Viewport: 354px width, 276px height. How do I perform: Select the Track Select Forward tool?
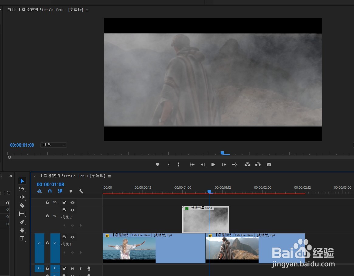tap(22, 189)
